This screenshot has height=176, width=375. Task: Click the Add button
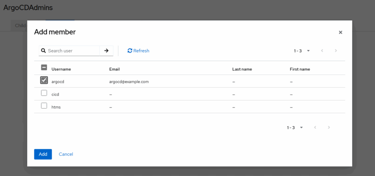43,154
